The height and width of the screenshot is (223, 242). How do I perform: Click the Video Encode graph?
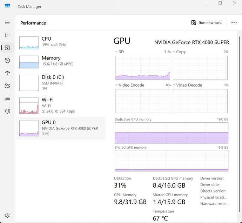coord(143,101)
